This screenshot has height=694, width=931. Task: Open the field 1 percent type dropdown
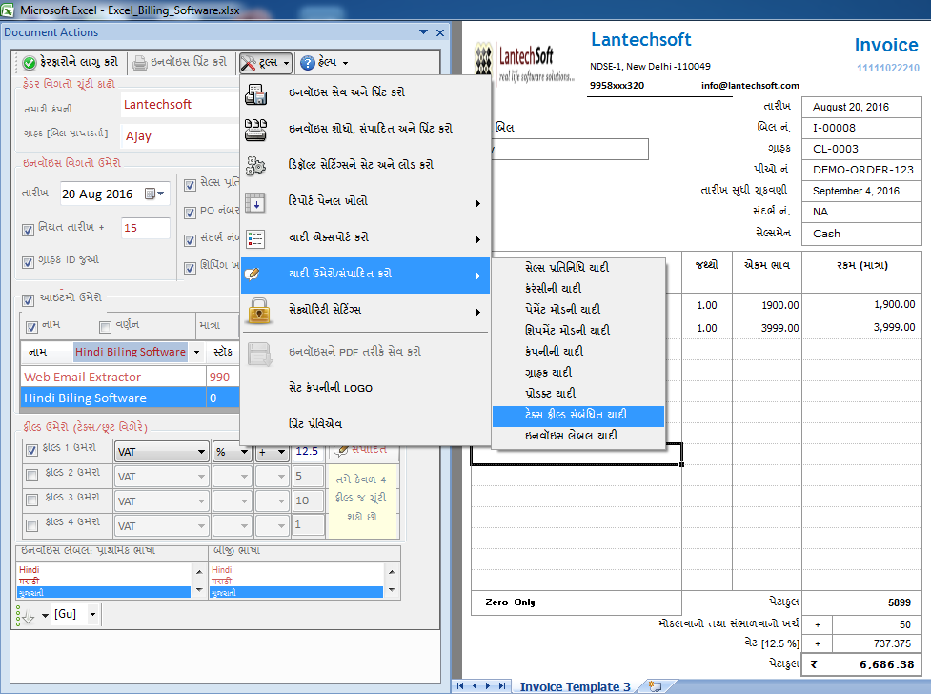point(244,452)
